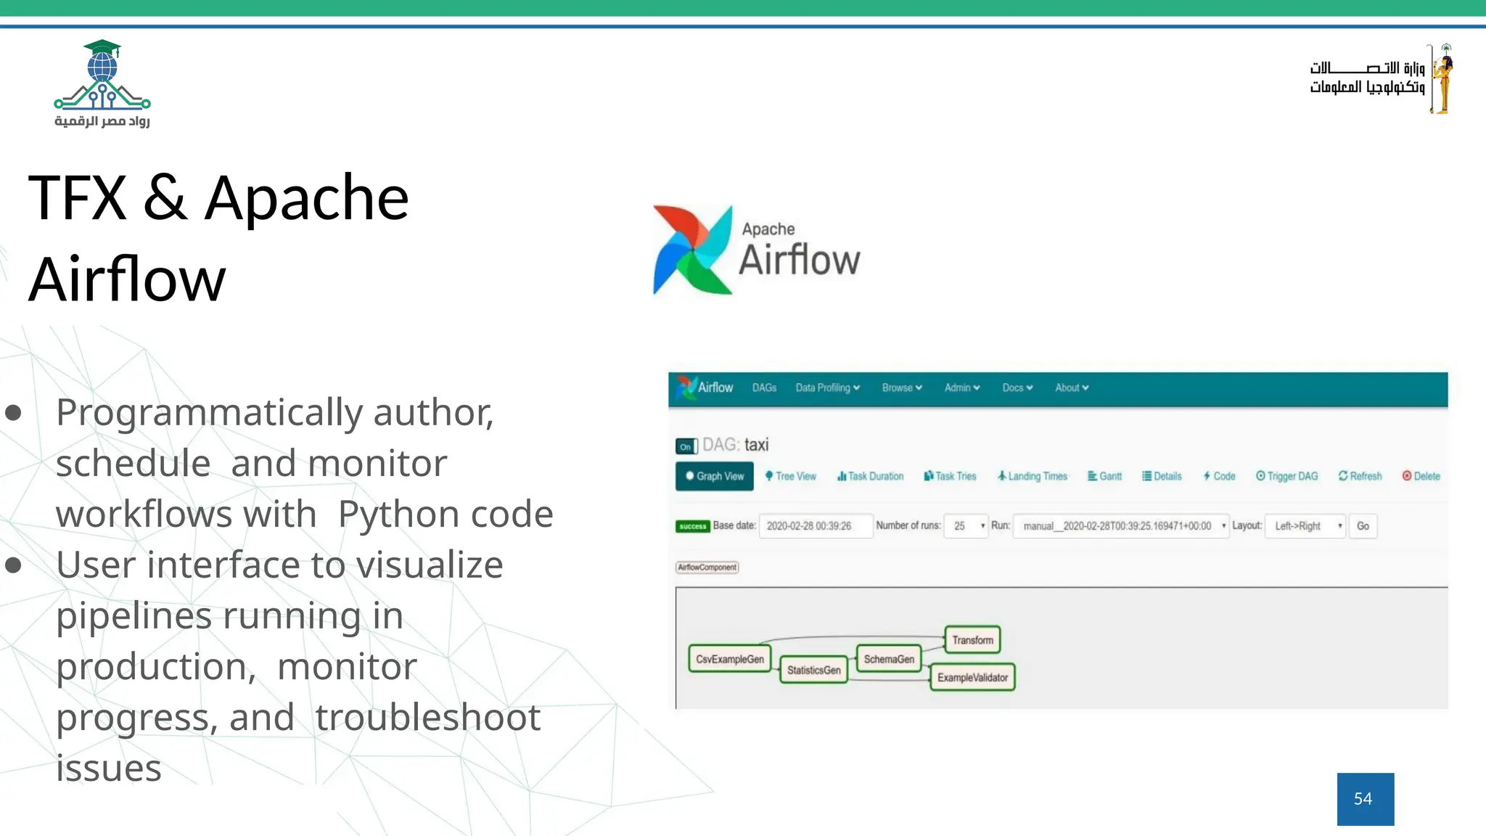Click the Apache Airflow logo image

pos(757,250)
